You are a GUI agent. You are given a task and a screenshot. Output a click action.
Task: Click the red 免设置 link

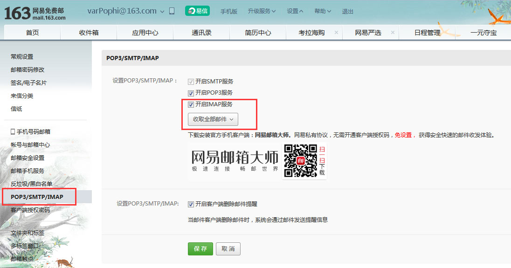coord(403,135)
